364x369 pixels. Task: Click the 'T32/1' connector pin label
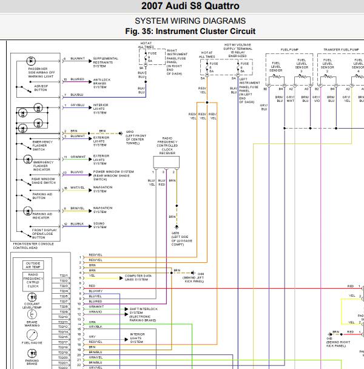(64, 276)
